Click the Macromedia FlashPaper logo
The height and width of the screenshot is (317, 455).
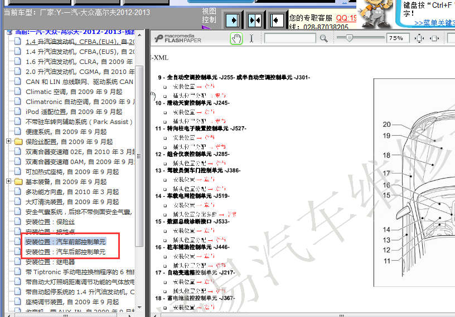pos(178,38)
